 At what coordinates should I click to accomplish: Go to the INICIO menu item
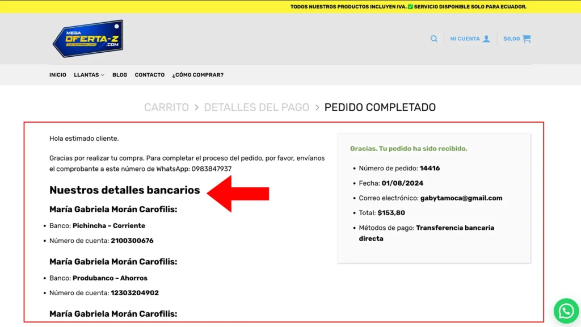[x=58, y=75]
